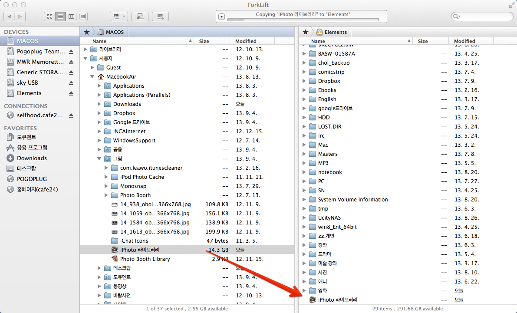
Task: Navigate back with the back arrow
Action: coord(10,16)
